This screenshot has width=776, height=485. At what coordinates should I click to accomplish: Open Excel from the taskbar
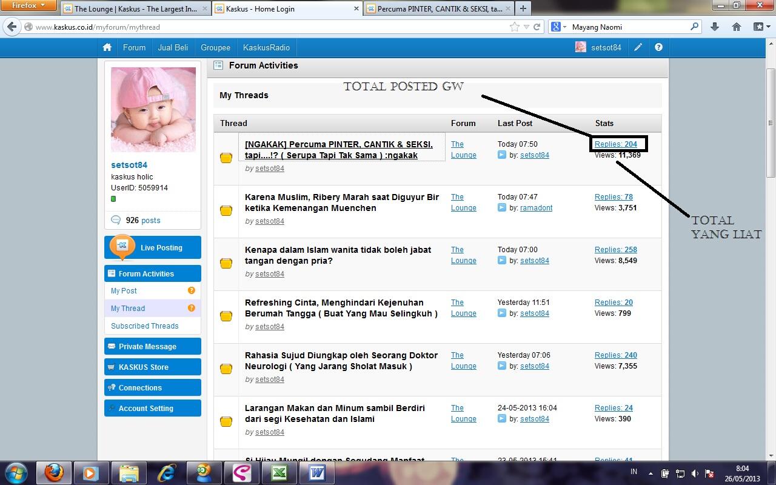(x=278, y=472)
